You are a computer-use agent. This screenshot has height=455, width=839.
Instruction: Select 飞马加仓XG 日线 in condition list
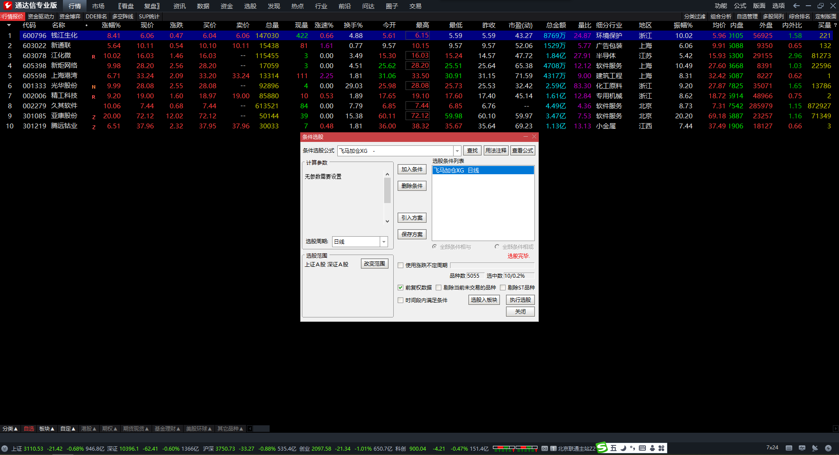[x=483, y=170]
